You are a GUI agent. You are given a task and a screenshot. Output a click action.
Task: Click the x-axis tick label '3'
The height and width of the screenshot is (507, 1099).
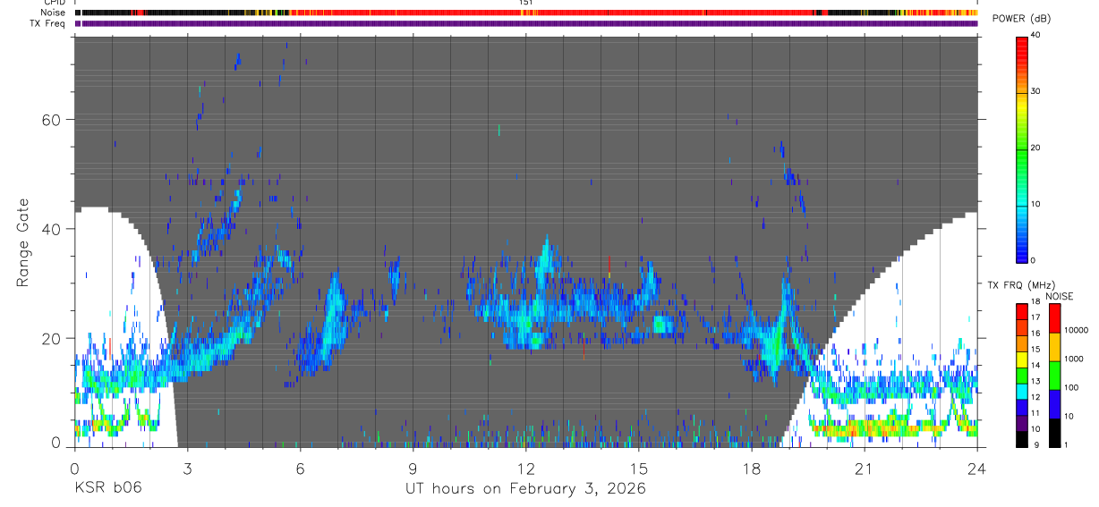(x=187, y=469)
